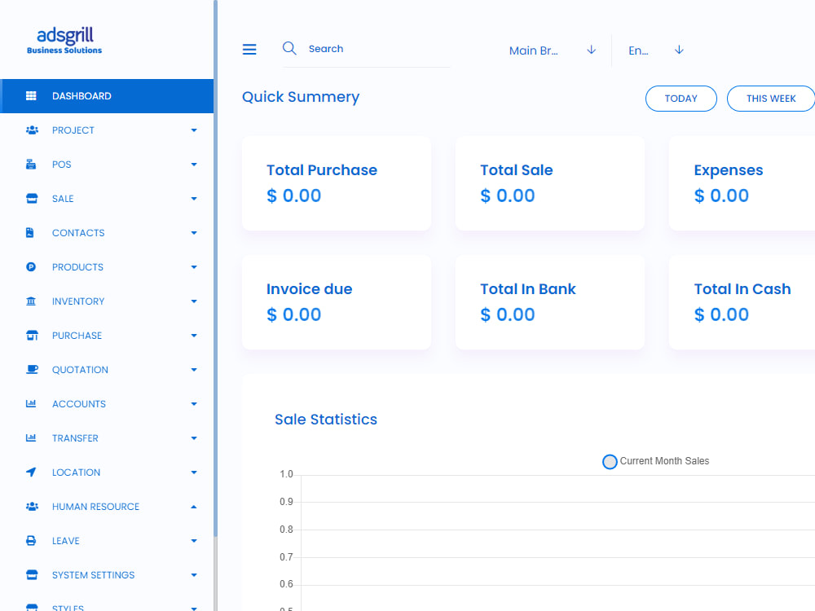The width and height of the screenshot is (815, 611).
Task: Open the Main Branch dropdown
Action: coord(551,50)
